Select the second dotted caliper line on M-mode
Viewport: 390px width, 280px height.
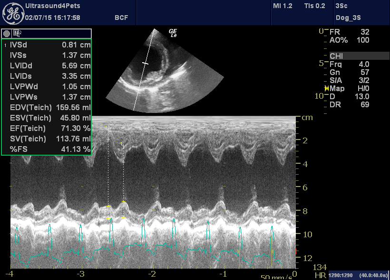tap(123, 182)
